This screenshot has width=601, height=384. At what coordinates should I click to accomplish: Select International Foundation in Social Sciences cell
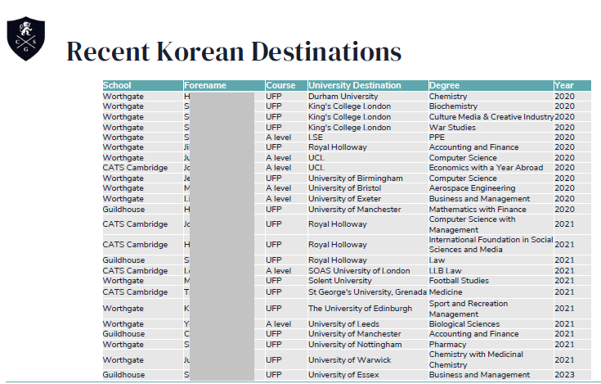tap(491, 245)
